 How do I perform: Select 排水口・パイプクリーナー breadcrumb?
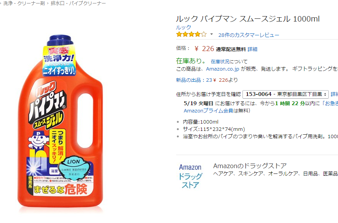(x=78, y=3)
